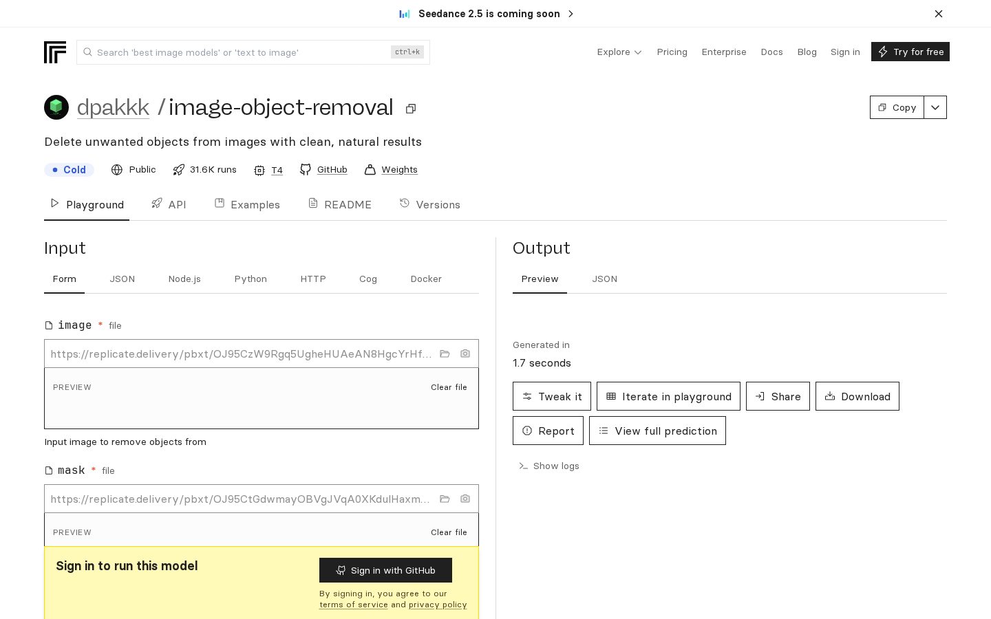Open the GitHub repository link
The image size is (991, 619).
pos(332,170)
